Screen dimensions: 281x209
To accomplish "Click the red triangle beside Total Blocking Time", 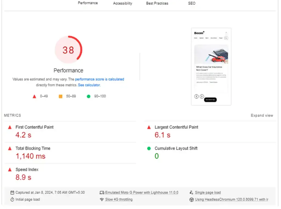I will (10, 148).
